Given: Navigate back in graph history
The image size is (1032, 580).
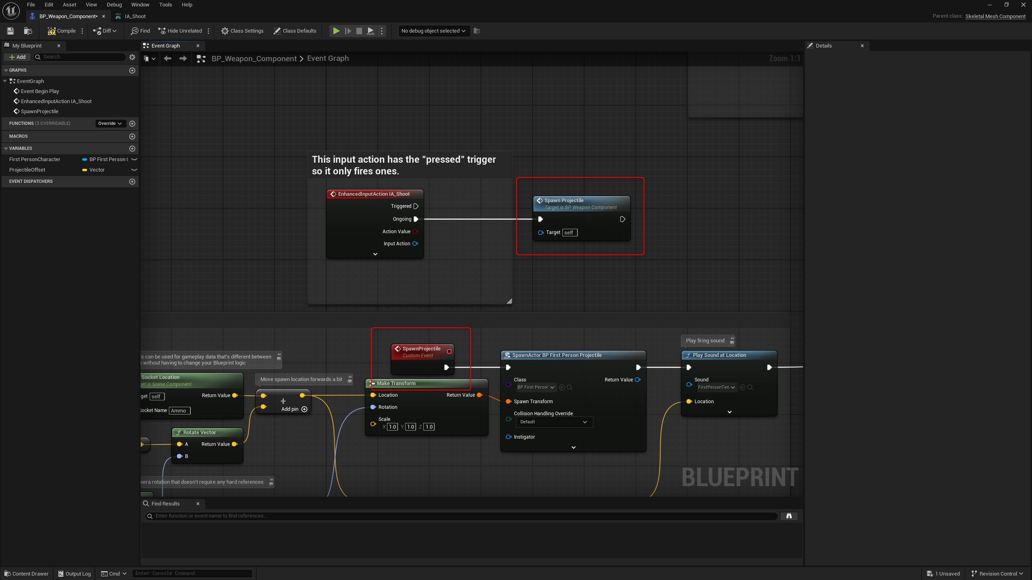Looking at the screenshot, I should [x=167, y=58].
